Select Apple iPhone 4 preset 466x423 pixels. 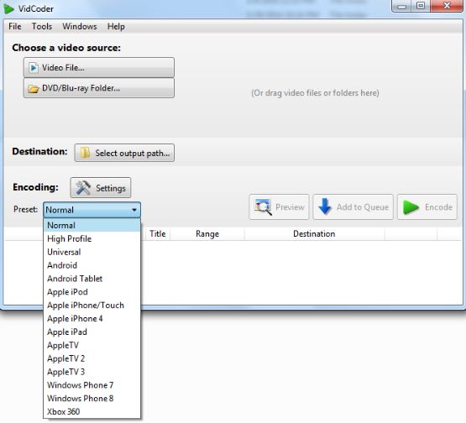[92, 318]
